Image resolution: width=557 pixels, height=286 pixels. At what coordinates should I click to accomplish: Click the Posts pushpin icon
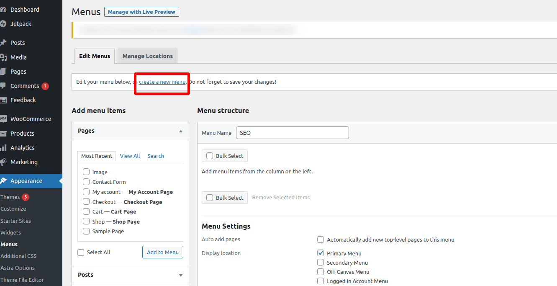click(x=3, y=43)
